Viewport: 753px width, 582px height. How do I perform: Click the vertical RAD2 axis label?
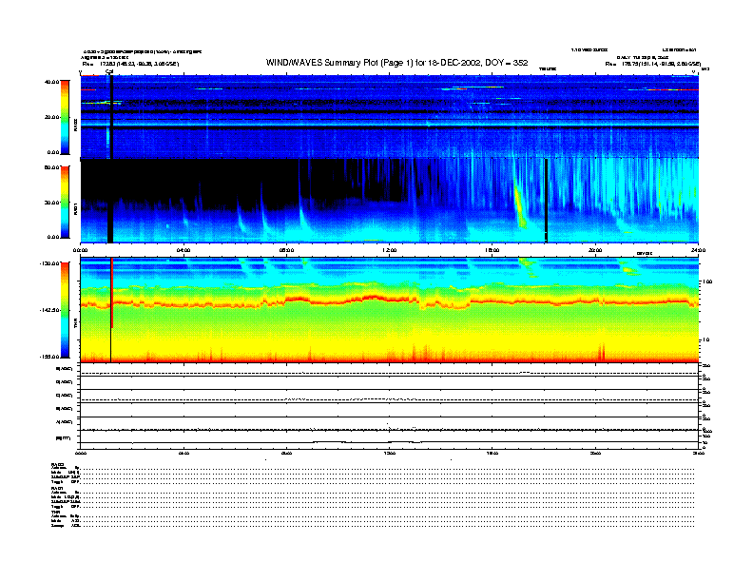click(76, 125)
